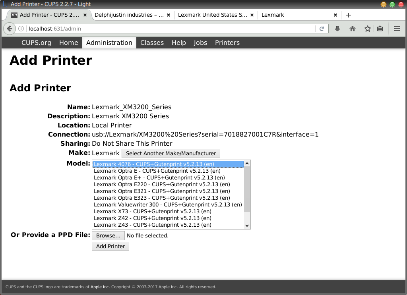The image size is (407, 295).
Task: Open the Administration section
Action: pos(109,42)
